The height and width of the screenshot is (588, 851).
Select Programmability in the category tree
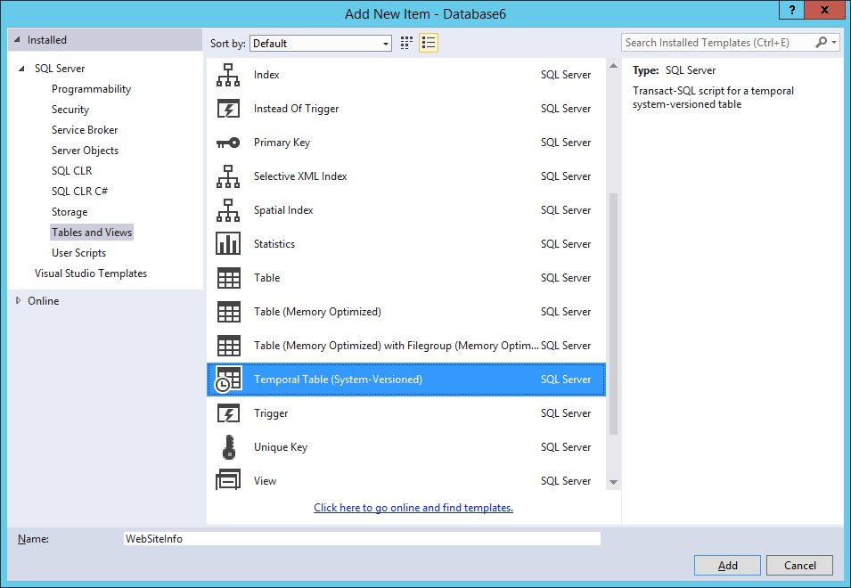[91, 89]
